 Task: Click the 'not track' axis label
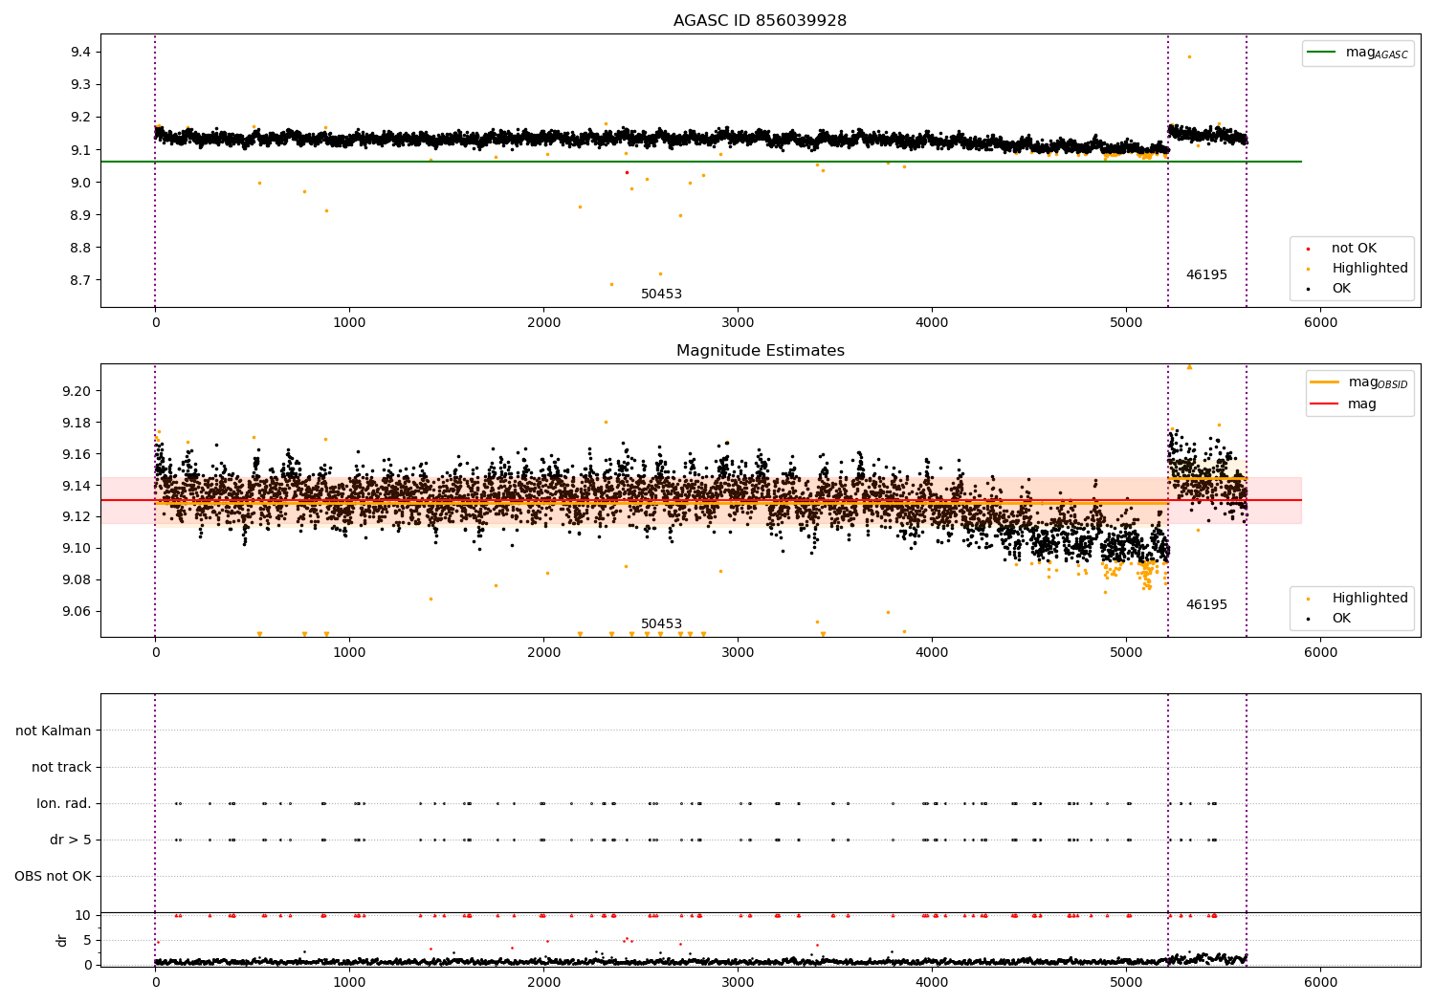(x=61, y=768)
